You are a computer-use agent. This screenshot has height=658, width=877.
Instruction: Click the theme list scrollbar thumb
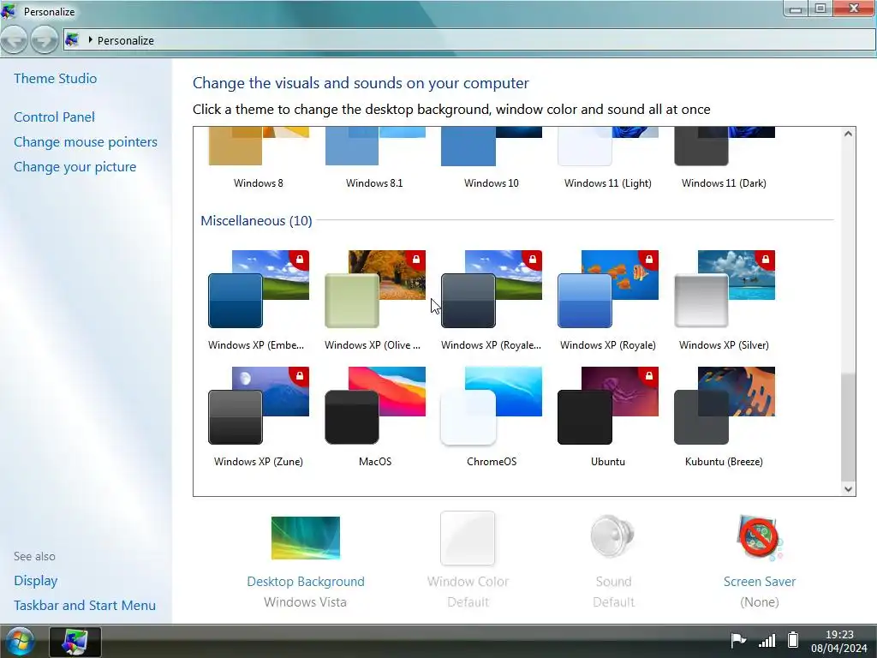tap(848, 427)
